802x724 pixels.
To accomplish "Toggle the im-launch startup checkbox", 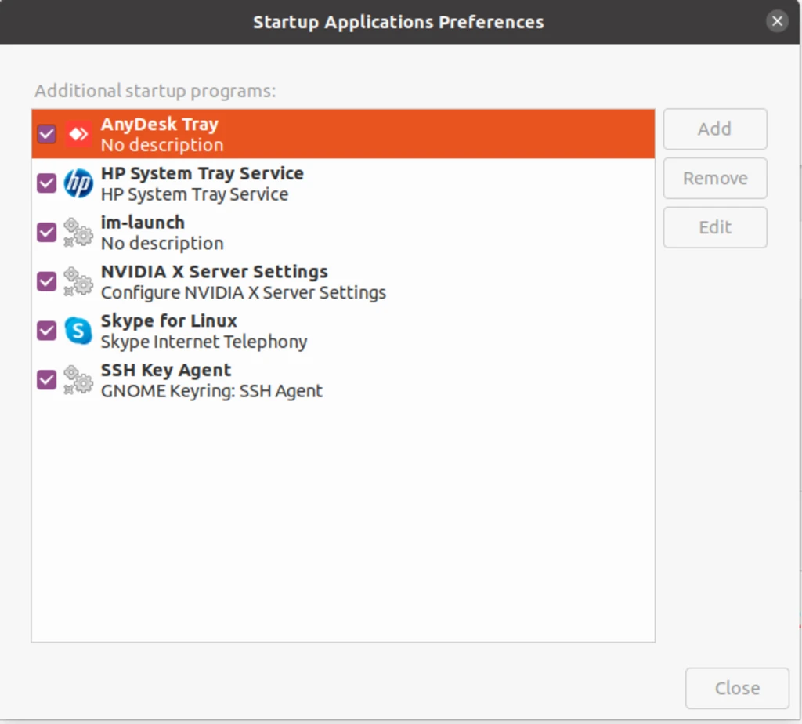I will point(47,233).
